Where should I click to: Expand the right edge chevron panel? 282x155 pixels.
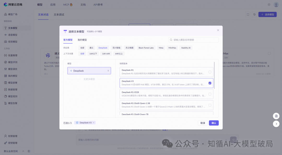(276, 124)
